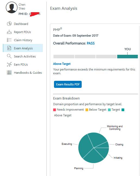Click the Earn PDUs network icon
140x176 pixels.
[x=9, y=65]
